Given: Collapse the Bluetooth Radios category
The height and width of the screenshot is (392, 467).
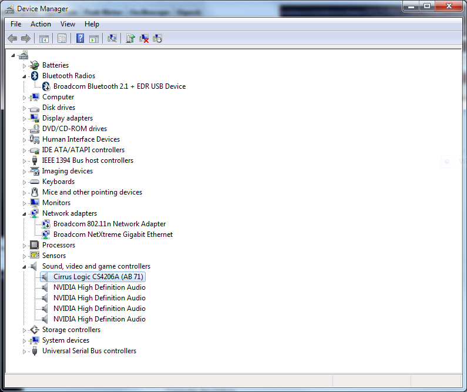Looking at the screenshot, I should pyautogui.click(x=25, y=76).
